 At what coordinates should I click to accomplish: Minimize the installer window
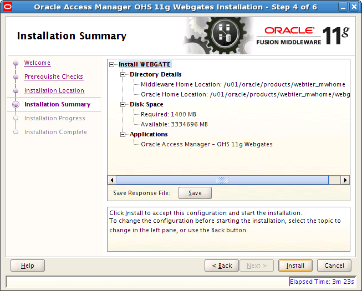(343, 7)
